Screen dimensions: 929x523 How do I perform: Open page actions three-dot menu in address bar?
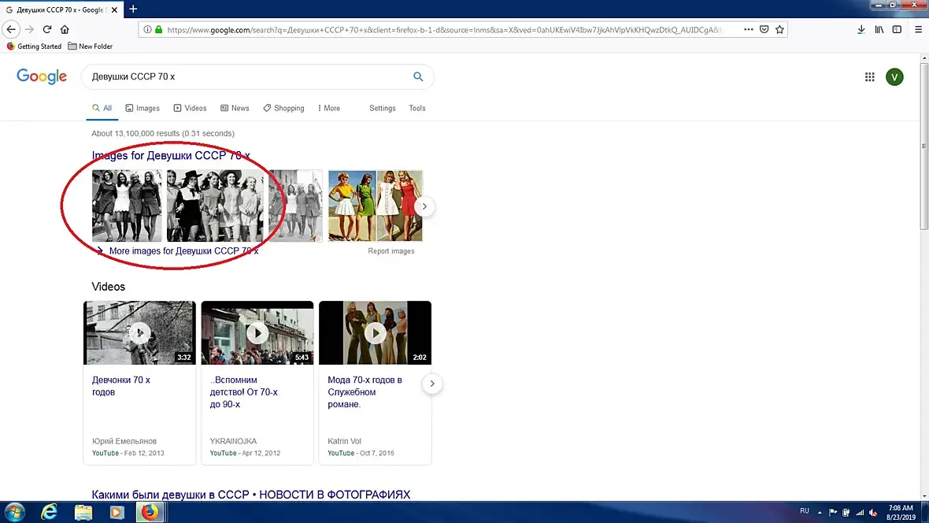(x=748, y=29)
